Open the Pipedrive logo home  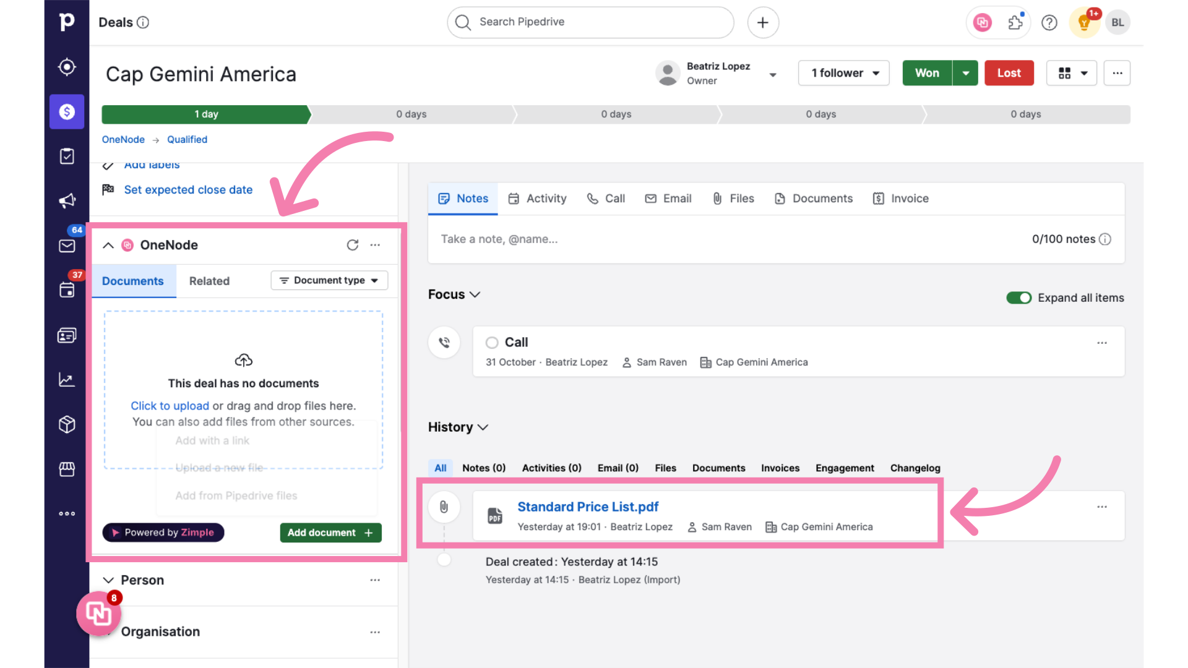[x=67, y=22]
